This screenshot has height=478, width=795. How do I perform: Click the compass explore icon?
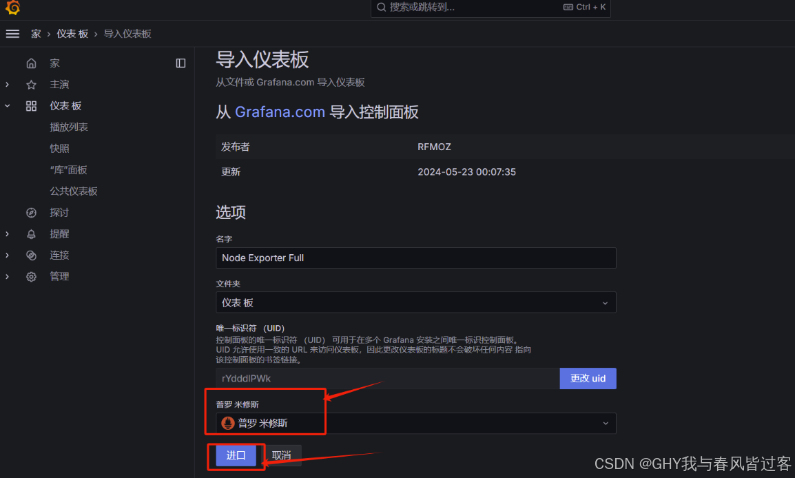click(x=32, y=213)
